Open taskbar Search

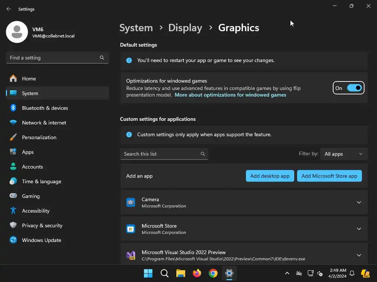[x=165, y=273]
